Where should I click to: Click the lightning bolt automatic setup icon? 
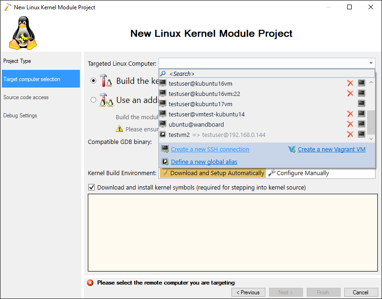(165, 173)
